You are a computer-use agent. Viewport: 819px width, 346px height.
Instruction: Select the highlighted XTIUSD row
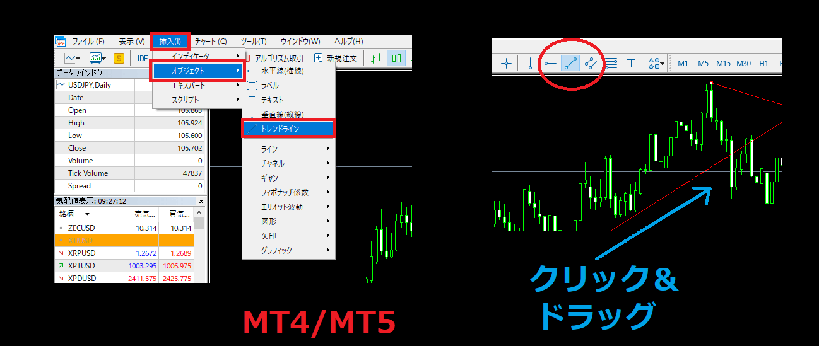(x=124, y=241)
